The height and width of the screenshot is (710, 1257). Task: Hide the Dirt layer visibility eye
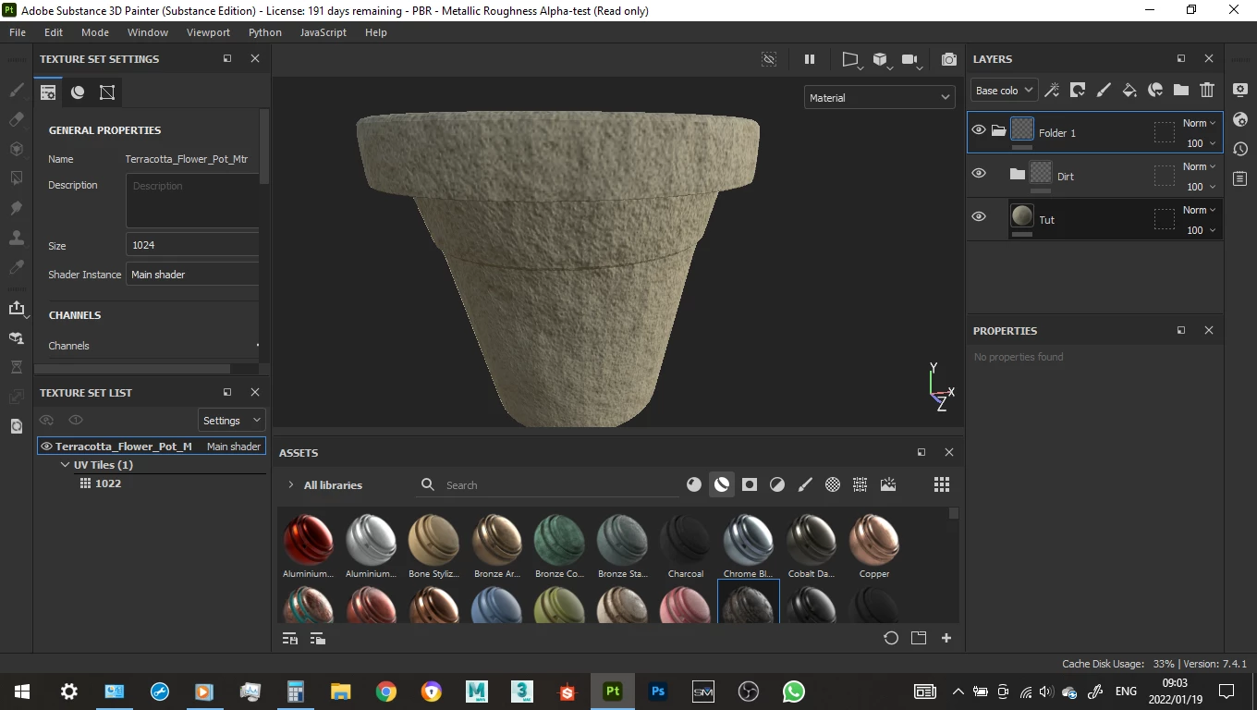tap(979, 174)
